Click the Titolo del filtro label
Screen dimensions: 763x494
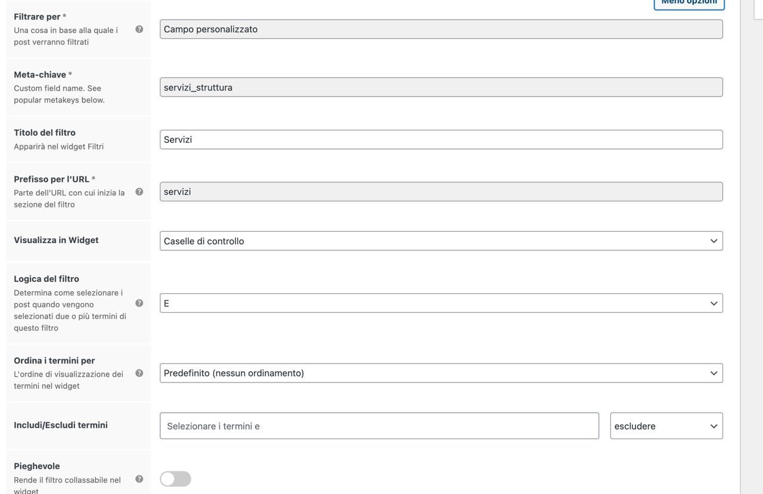[x=45, y=132]
